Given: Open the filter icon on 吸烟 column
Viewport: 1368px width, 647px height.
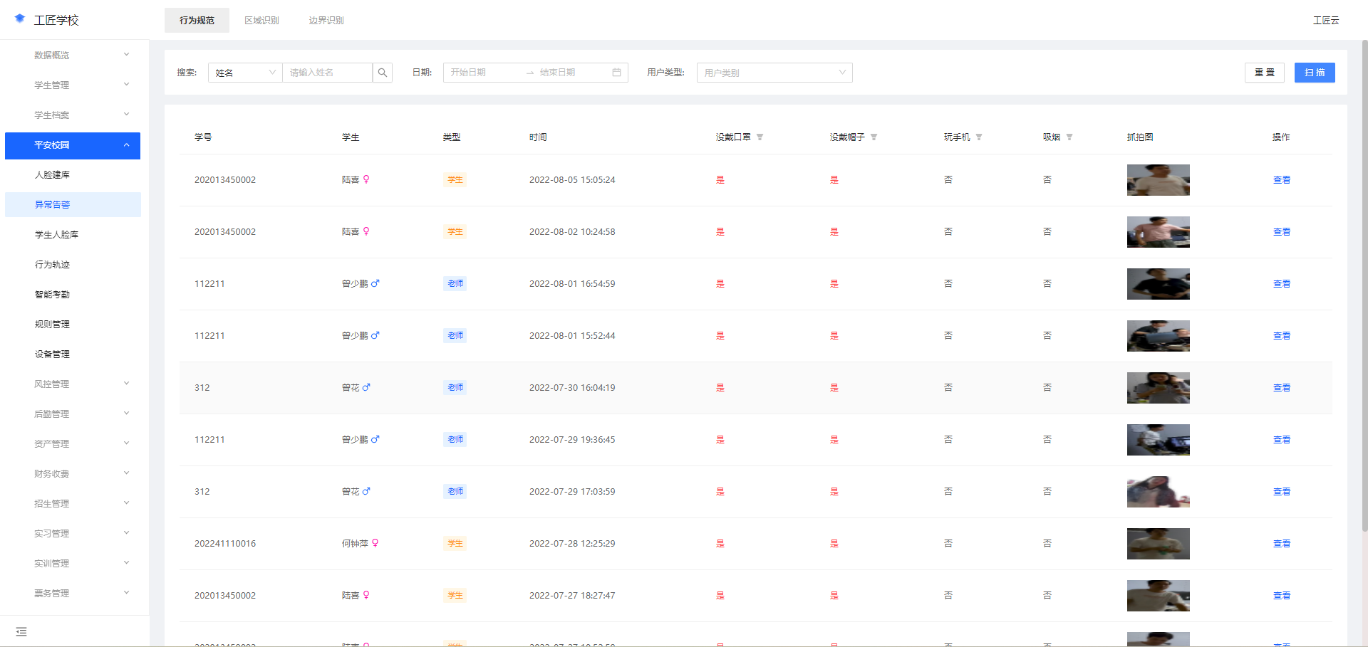Looking at the screenshot, I should [1070, 137].
